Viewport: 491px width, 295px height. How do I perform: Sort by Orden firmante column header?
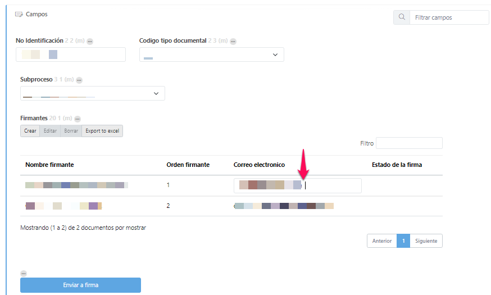click(188, 165)
